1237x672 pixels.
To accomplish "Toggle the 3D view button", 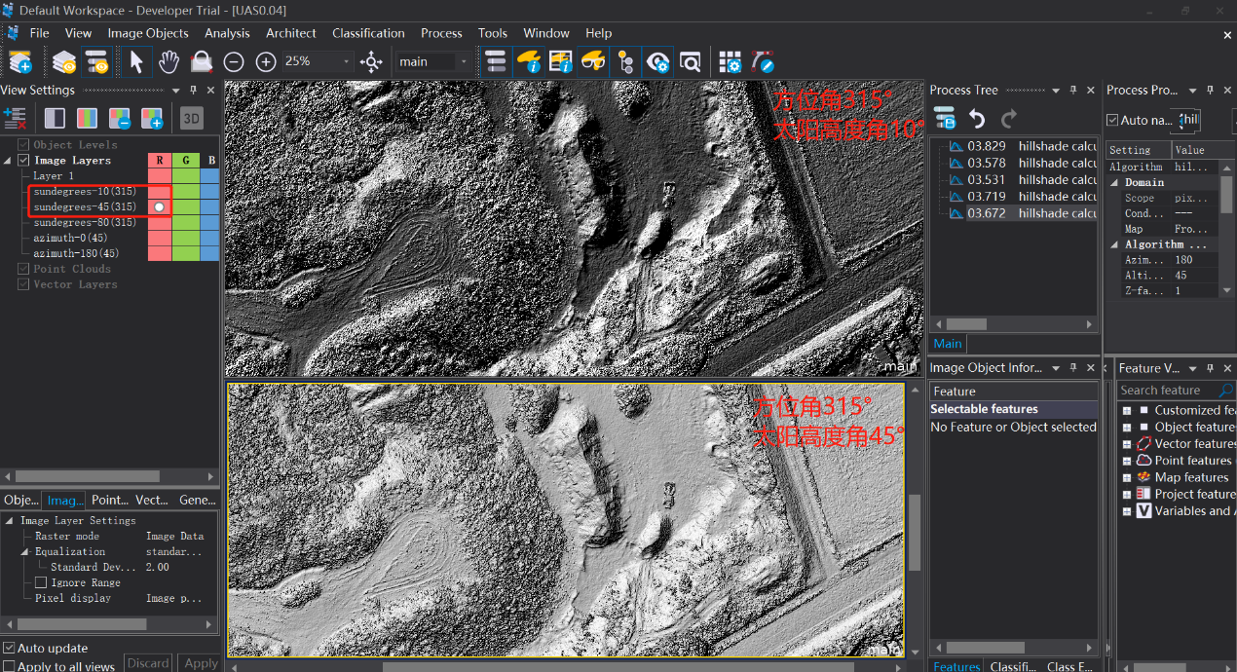I will click(x=192, y=119).
